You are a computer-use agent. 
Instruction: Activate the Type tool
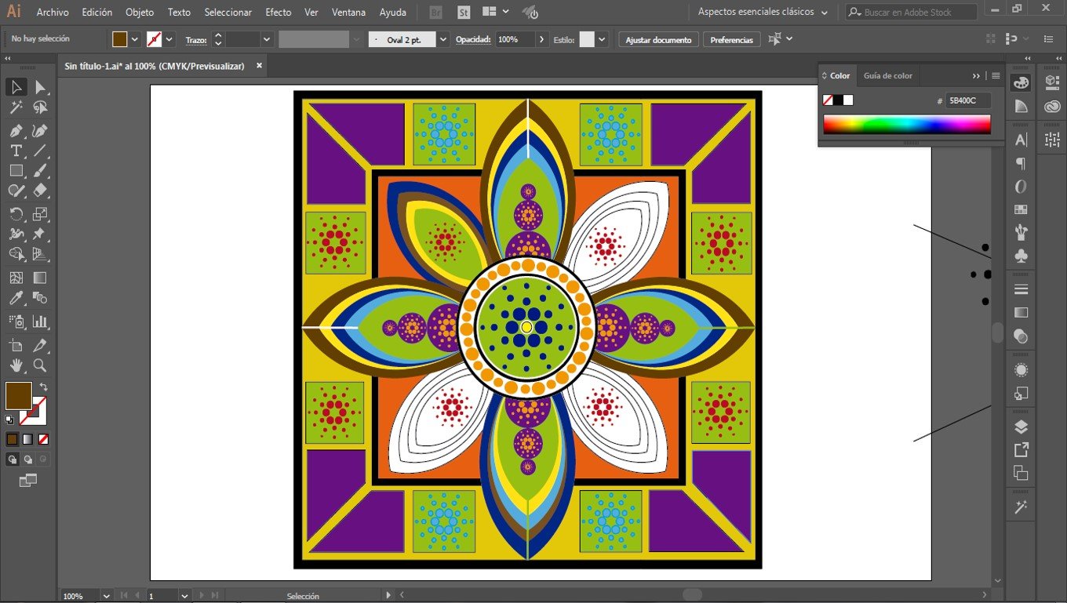pos(16,151)
